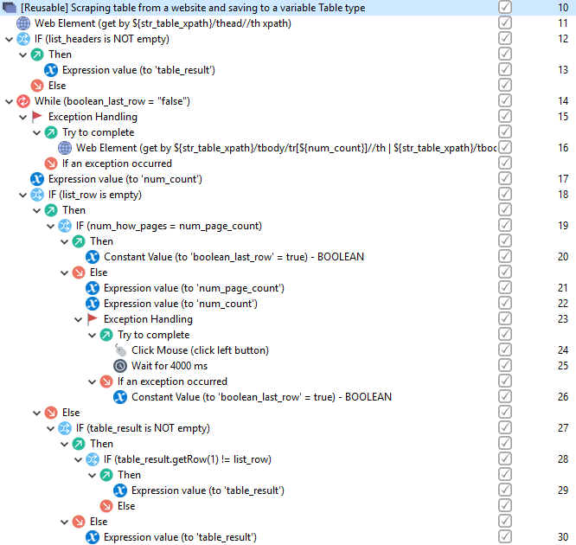
Task: Collapse the IF table_result.getRow(1) node
Action: (78, 459)
